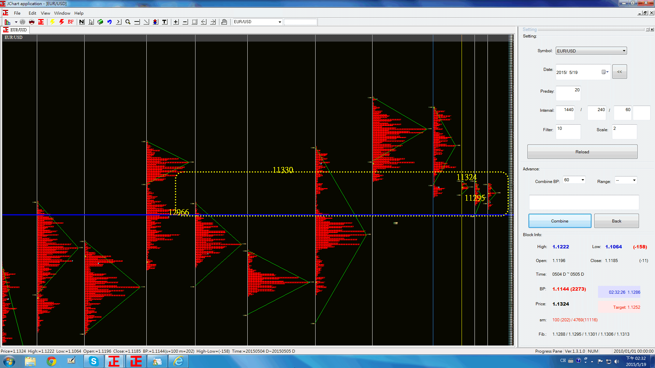The image size is (655, 368).
Task: Select the EUR/USD chart tab
Action: pos(15,30)
